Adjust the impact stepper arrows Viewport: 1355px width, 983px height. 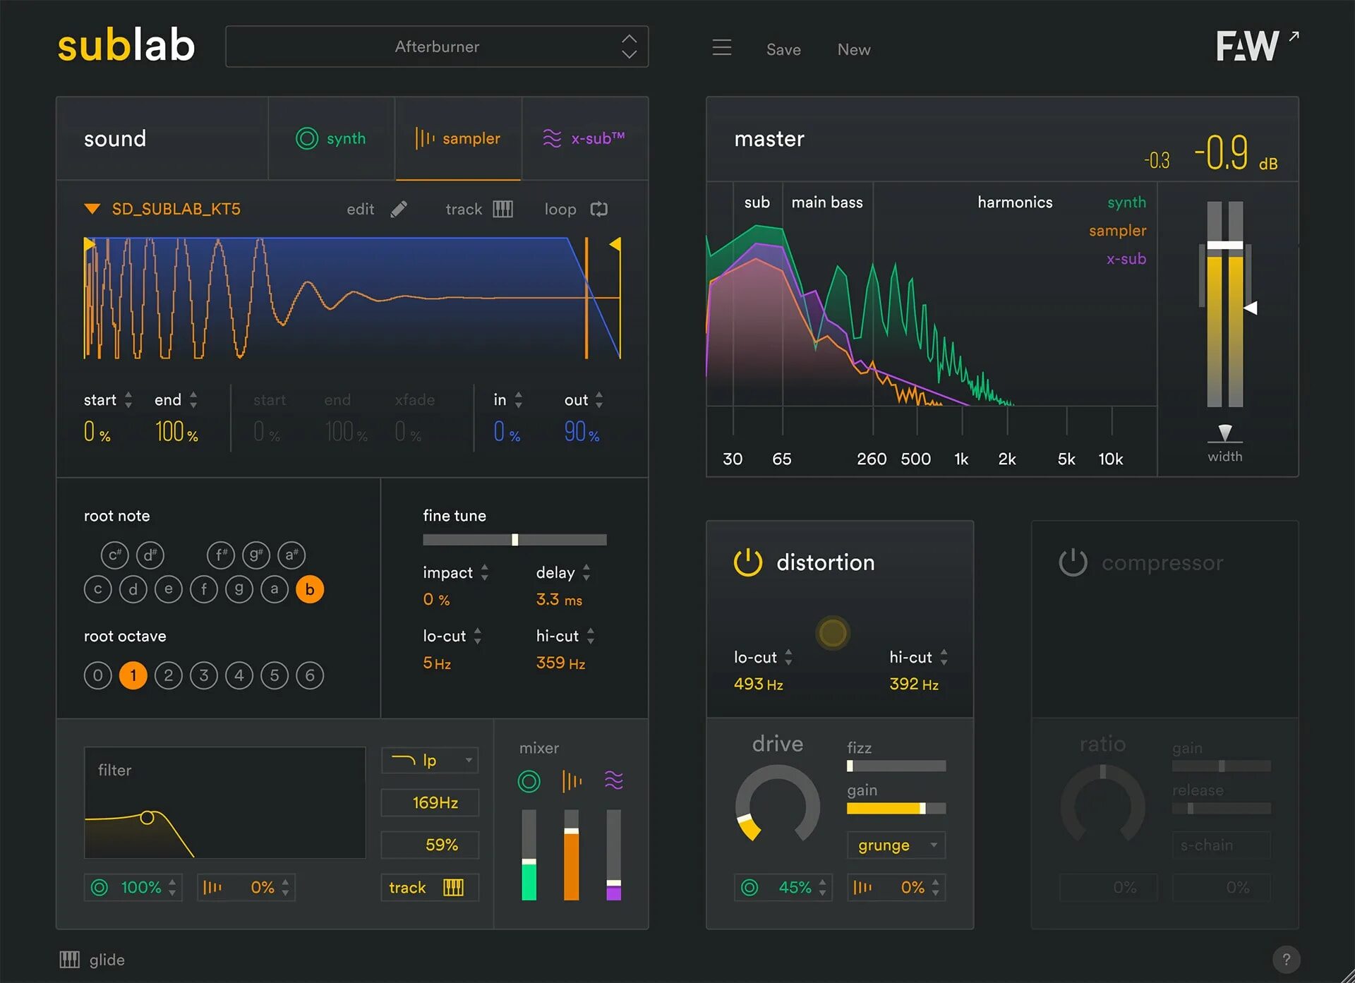[x=485, y=572]
